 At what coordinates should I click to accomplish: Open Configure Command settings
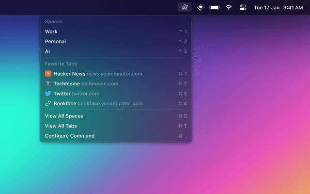(70, 136)
